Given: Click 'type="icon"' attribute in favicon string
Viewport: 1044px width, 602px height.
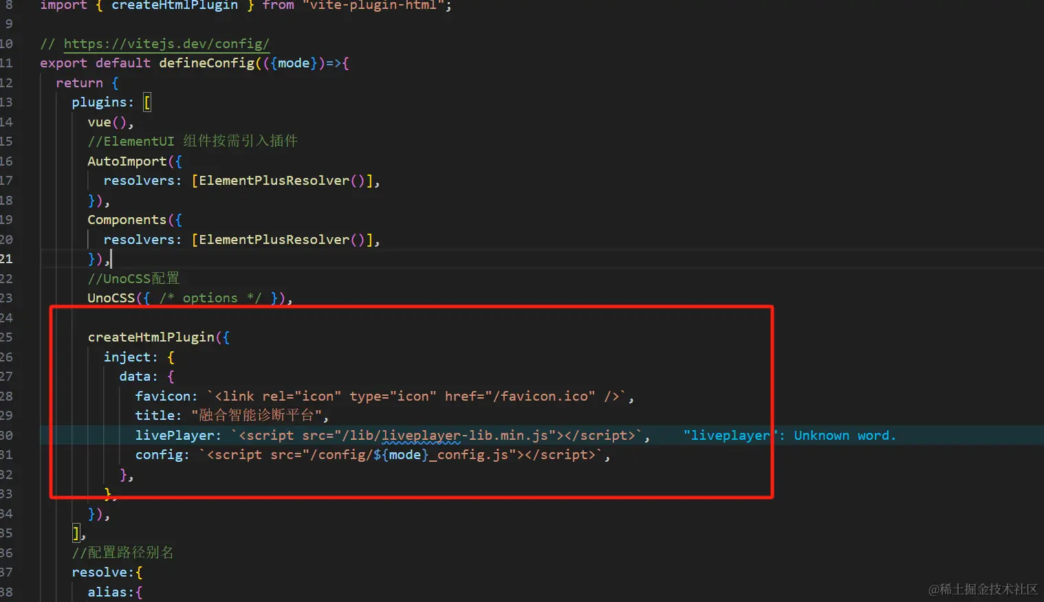Looking at the screenshot, I should (x=393, y=397).
